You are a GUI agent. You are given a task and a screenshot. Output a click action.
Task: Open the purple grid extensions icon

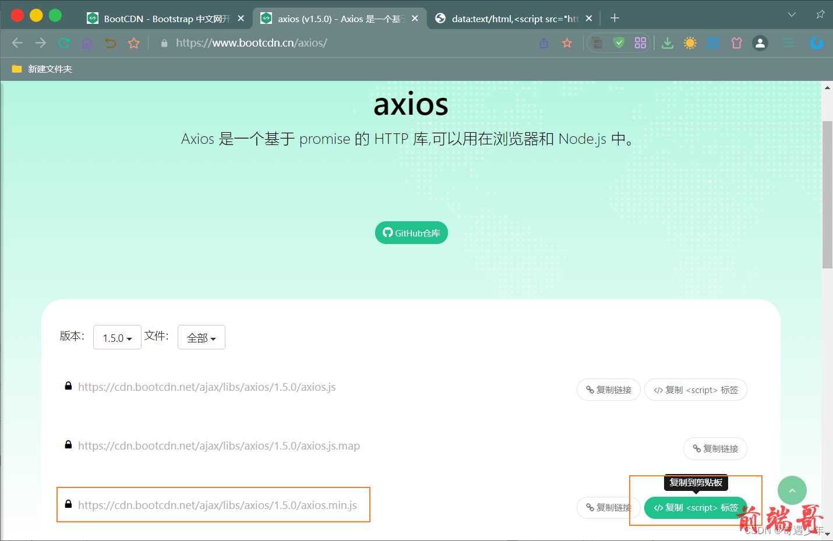[x=641, y=43]
